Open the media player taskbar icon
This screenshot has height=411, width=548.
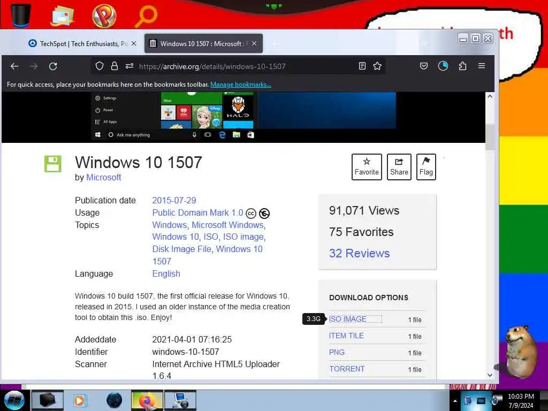80,400
